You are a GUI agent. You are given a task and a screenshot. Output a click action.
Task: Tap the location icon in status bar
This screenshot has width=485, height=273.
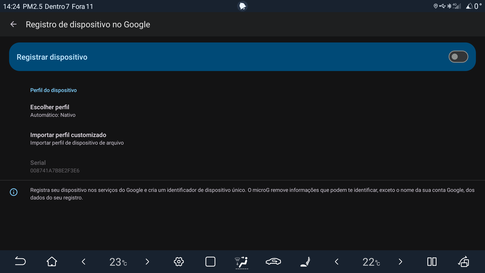click(x=435, y=6)
